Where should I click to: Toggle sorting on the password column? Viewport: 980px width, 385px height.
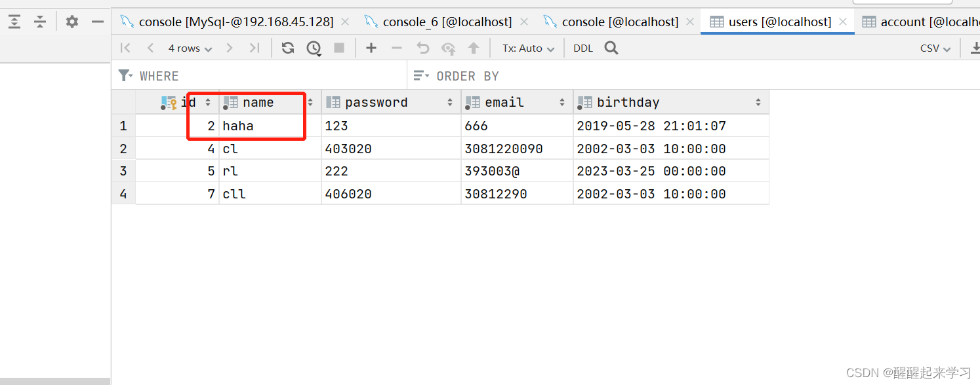point(450,102)
